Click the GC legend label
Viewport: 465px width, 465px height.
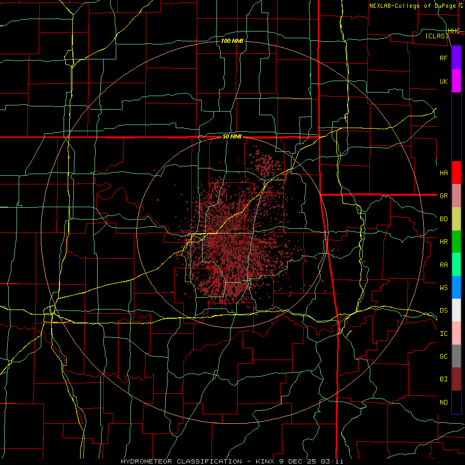pyautogui.click(x=443, y=357)
